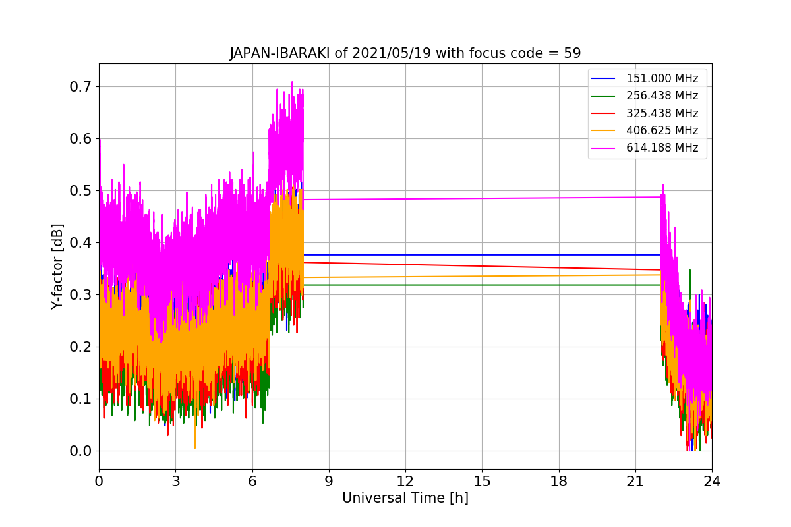Click the Y-factor [dB] axis label

58,266
